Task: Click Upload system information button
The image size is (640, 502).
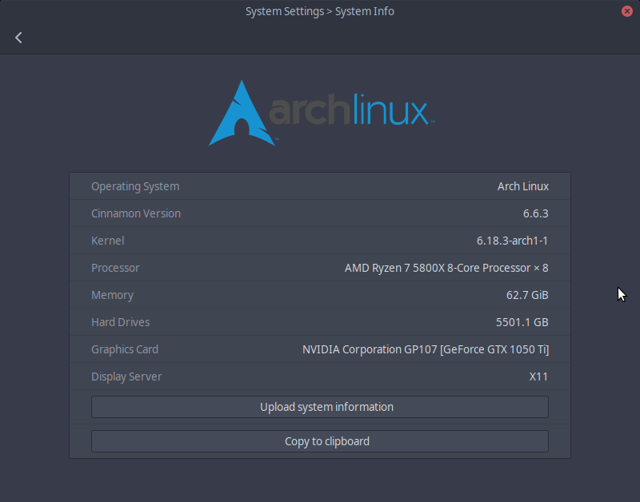Action: coord(319,407)
